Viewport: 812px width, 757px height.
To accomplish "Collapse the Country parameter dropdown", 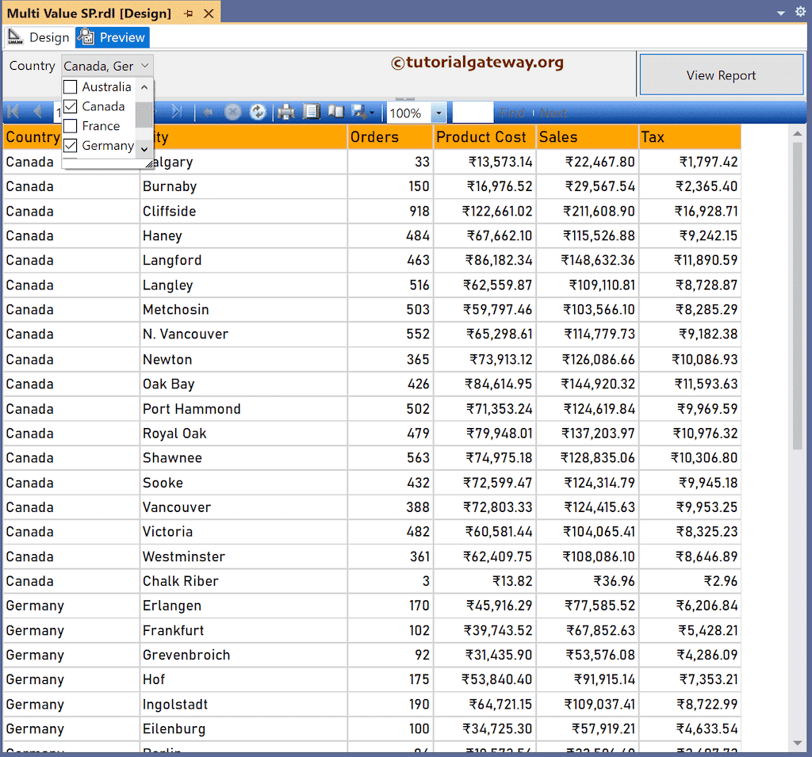I will point(144,65).
